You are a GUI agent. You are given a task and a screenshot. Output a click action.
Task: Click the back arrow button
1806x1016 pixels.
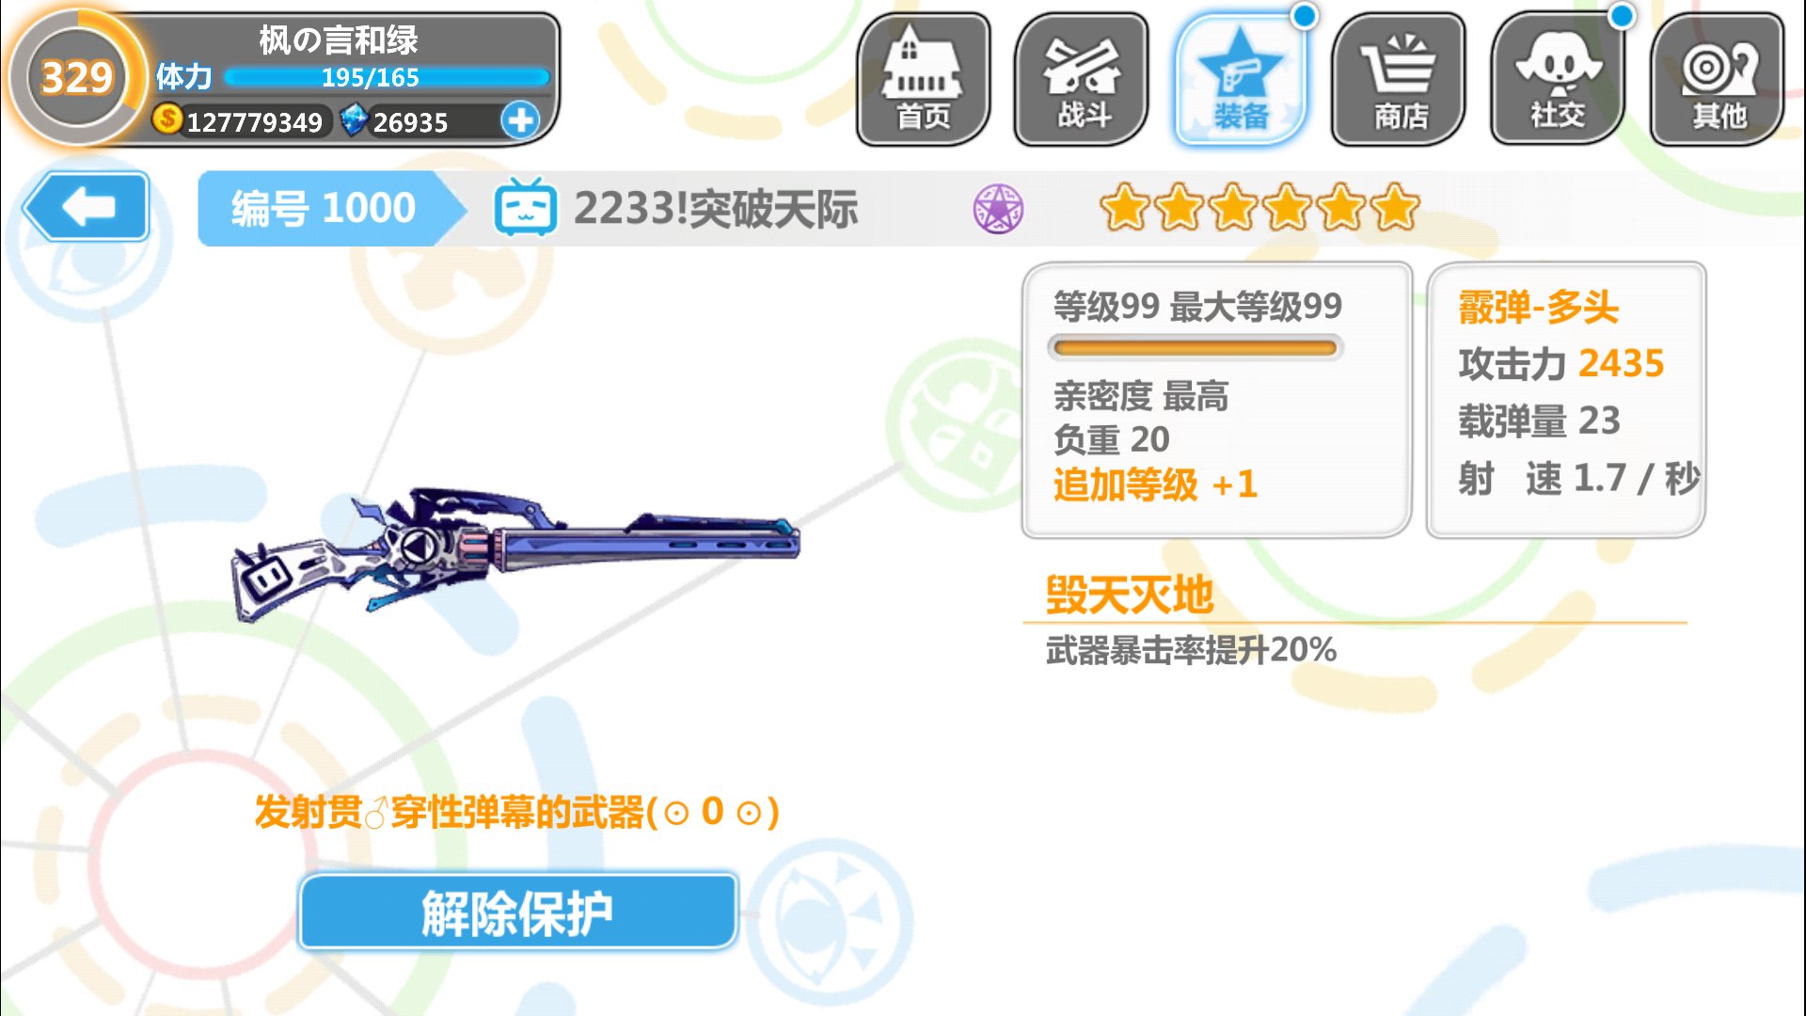point(87,207)
